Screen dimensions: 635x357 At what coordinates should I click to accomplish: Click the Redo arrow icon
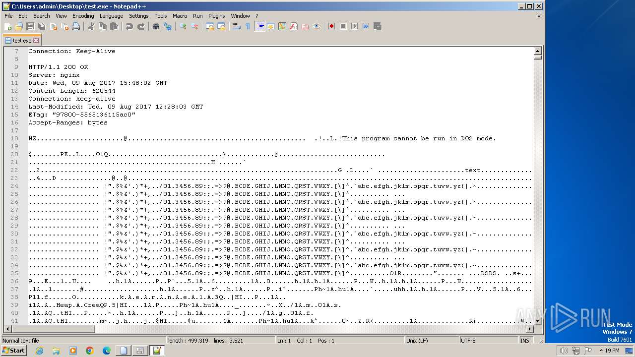(141, 26)
